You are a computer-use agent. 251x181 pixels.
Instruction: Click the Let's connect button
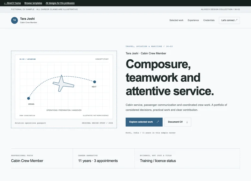click(229, 20)
